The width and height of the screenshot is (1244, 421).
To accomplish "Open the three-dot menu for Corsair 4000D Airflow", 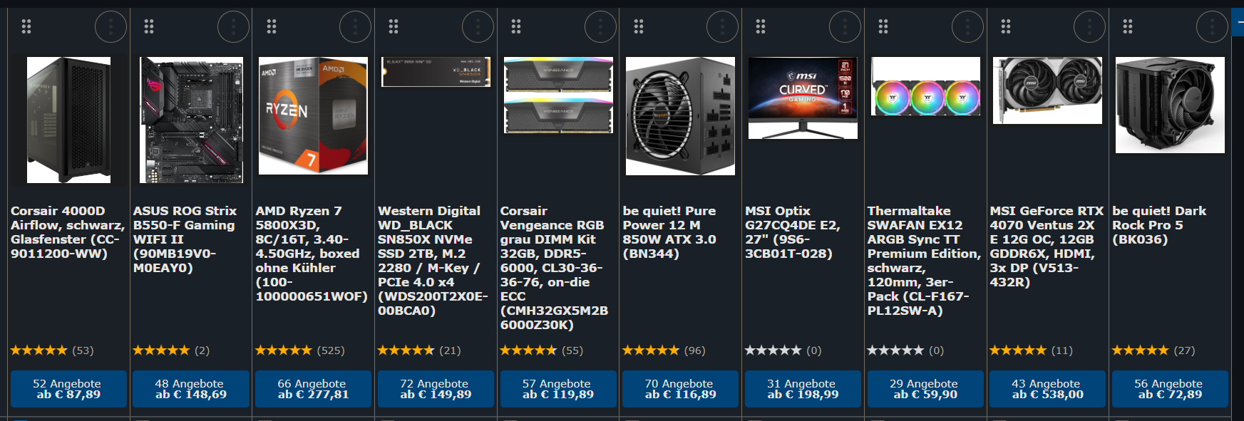I will pos(110,27).
